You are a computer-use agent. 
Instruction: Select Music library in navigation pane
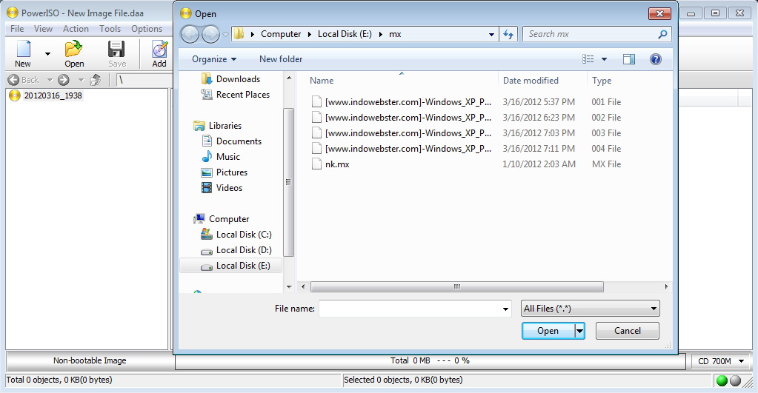(221, 156)
